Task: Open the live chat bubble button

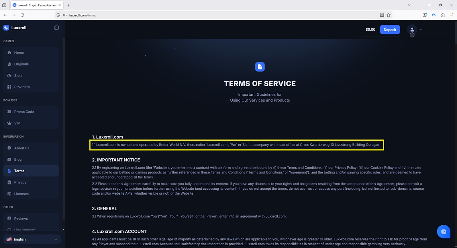Action: coord(443,231)
